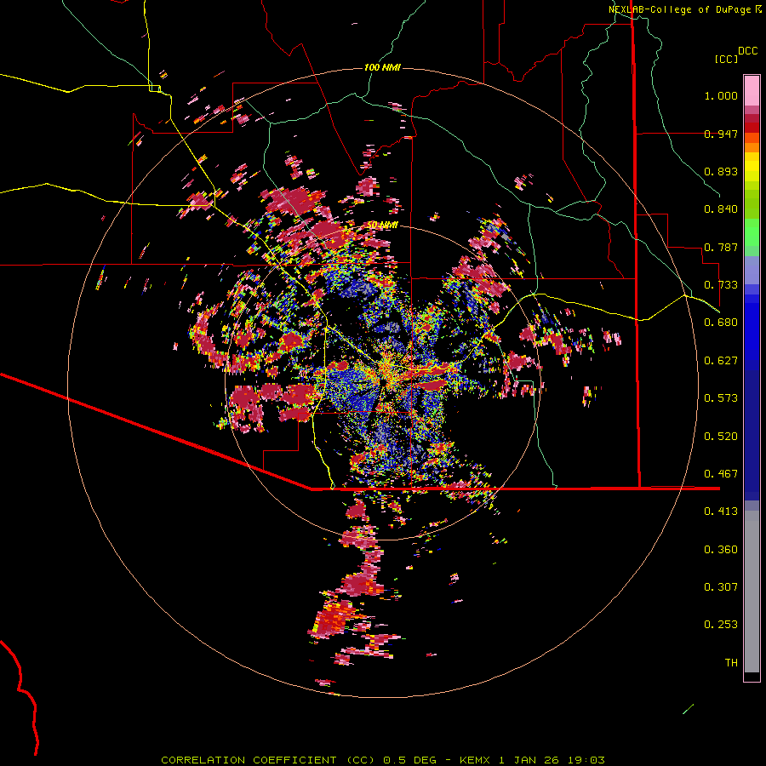The width and height of the screenshot is (766, 766).
Task: Click the DCC product label above the color bar
Action: [x=748, y=51]
